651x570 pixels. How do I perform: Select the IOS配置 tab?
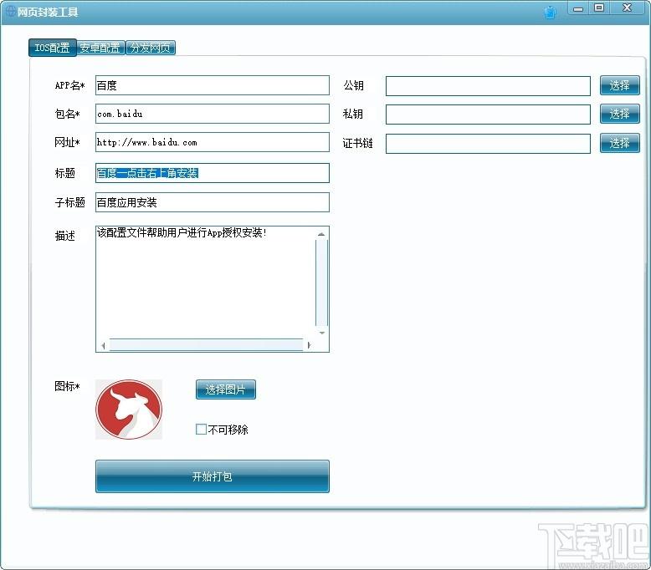[x=52, y=48]
